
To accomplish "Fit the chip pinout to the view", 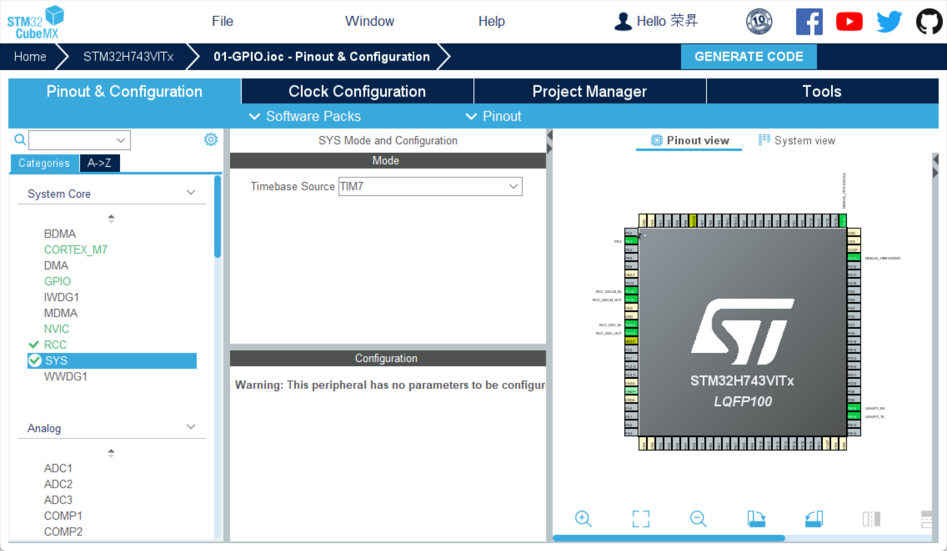I will click(641, 518).
